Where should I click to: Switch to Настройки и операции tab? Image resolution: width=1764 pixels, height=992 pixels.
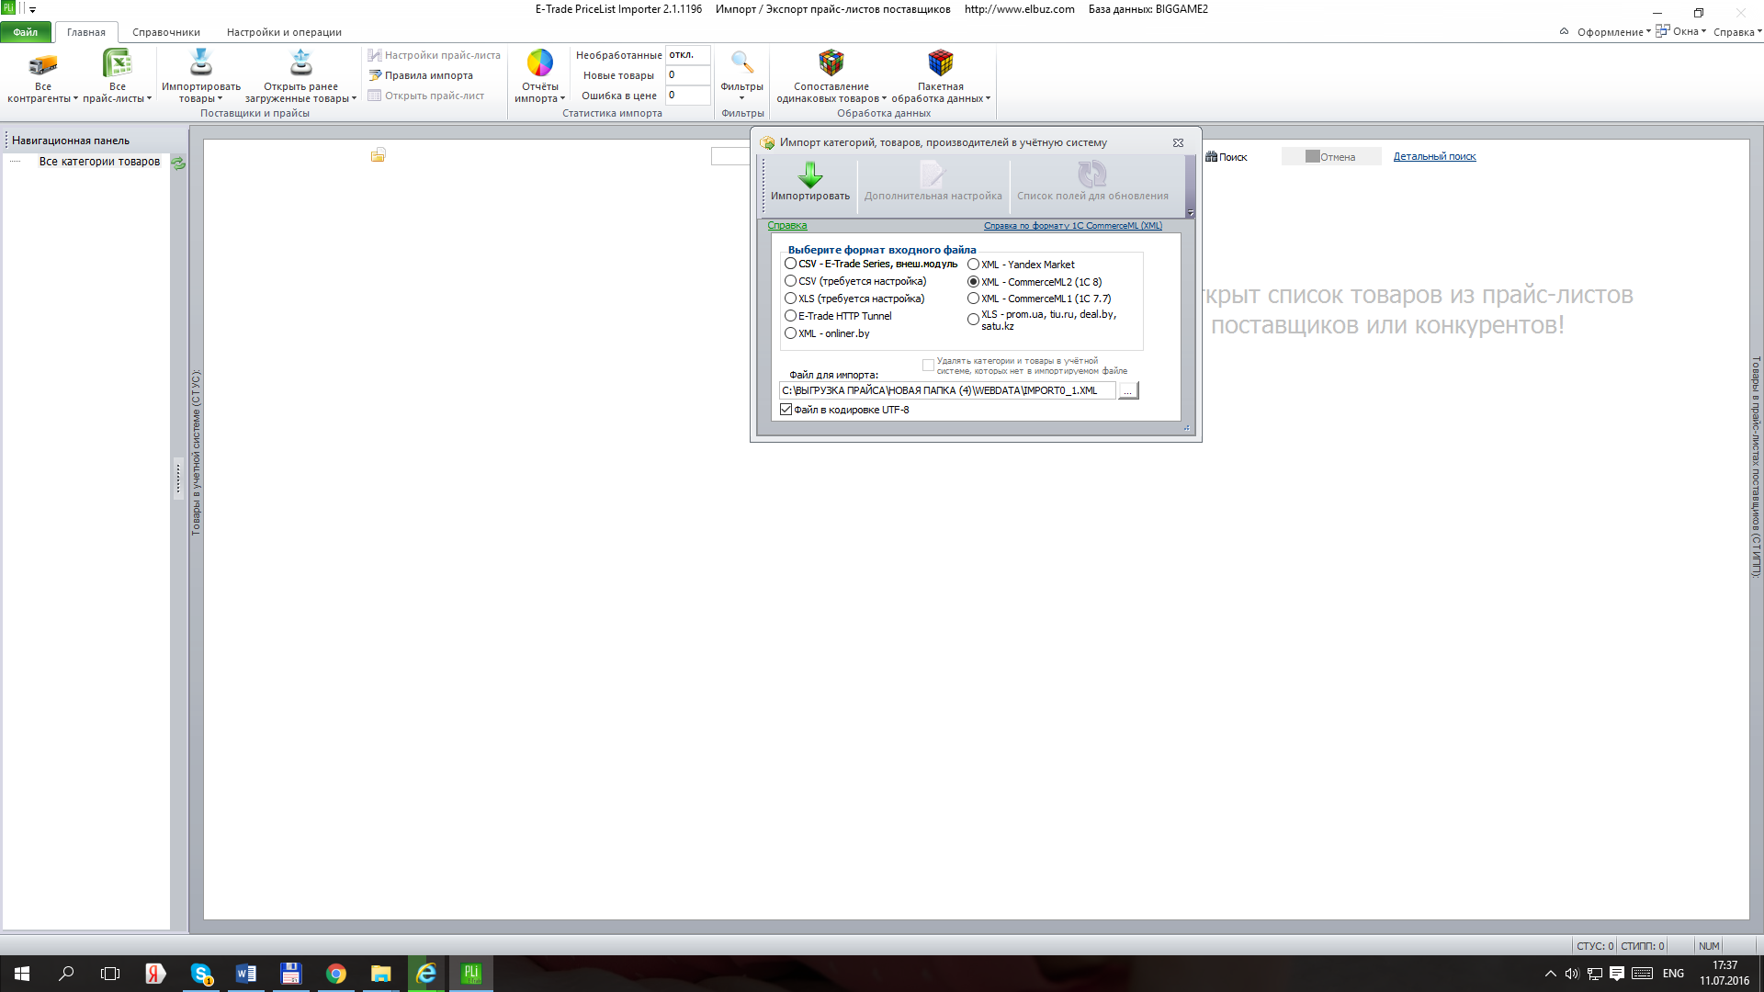284,32
